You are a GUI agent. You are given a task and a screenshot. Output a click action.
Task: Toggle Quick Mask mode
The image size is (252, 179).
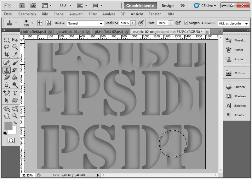(11, 140)
